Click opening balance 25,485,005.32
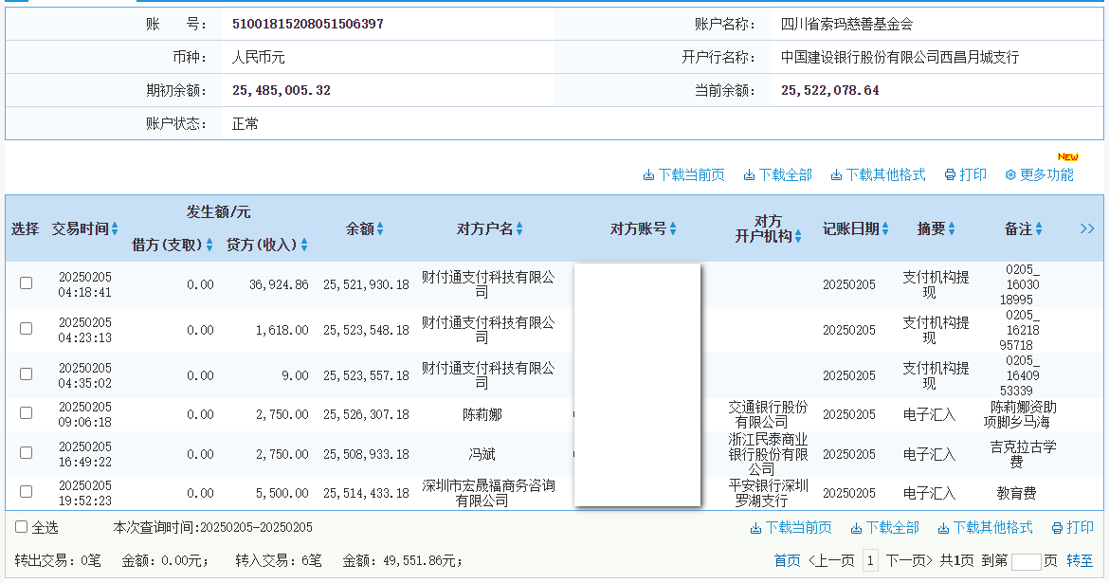 tap(282, 91)
